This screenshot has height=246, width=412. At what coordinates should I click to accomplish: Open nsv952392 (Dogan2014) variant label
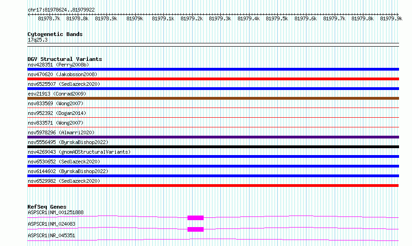click(x=57, y=113)
